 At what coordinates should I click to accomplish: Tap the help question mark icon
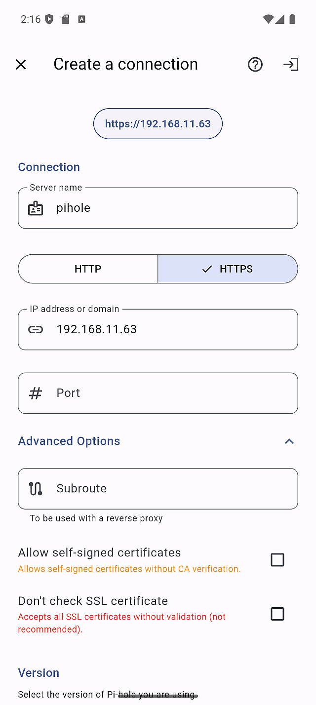[255, 65]
